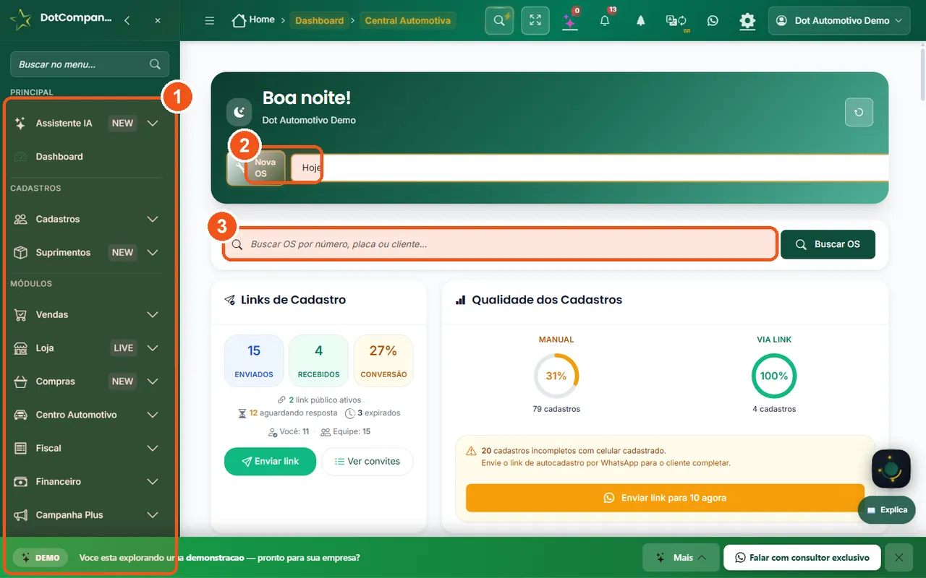Close the sidebar with the X icon
The height and width of the screenshot is (578, 926).
point(158,21)
